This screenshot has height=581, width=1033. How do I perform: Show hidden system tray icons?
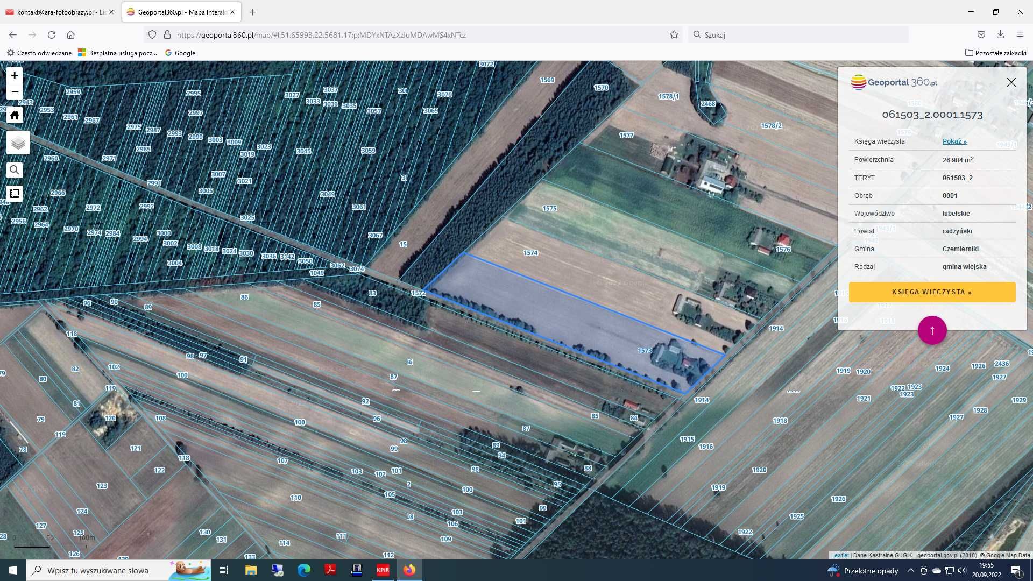(x=911, y=570)
